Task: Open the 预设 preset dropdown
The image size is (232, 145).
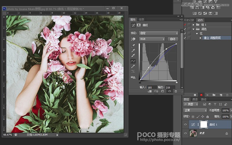Action: point(158,33)
